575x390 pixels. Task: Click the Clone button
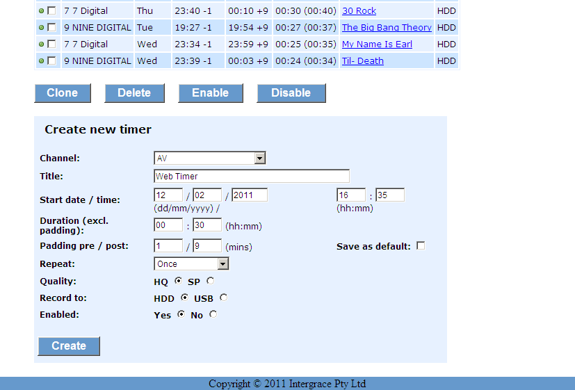(x=62, y=93)
